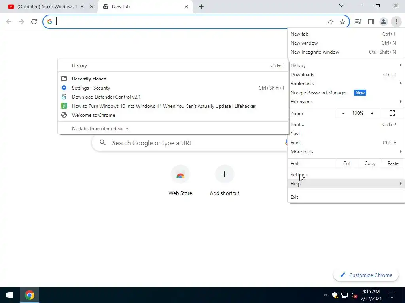Click the share page icon in address bar

pos(330,22)
